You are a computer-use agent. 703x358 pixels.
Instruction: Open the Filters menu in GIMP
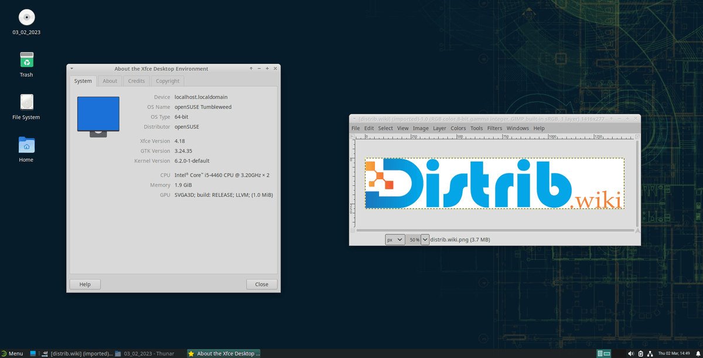(x=495, y=128)
